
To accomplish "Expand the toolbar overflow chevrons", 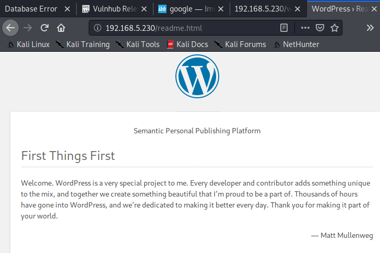I will (370, 28).
